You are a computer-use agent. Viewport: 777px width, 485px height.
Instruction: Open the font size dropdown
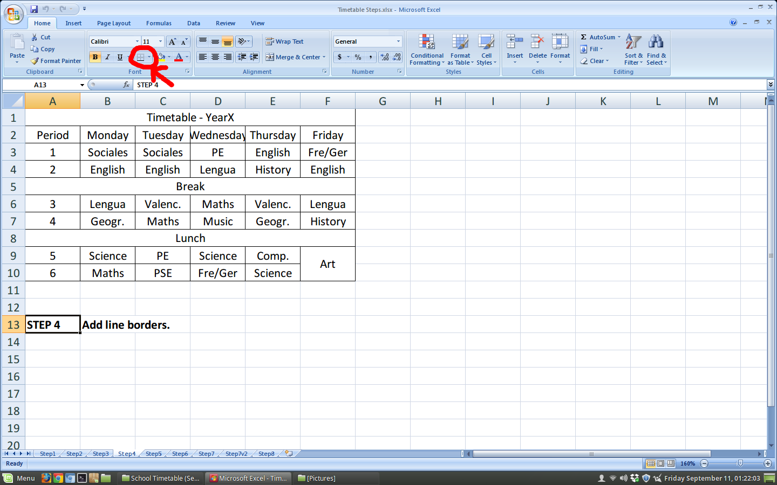coord(160,41)
